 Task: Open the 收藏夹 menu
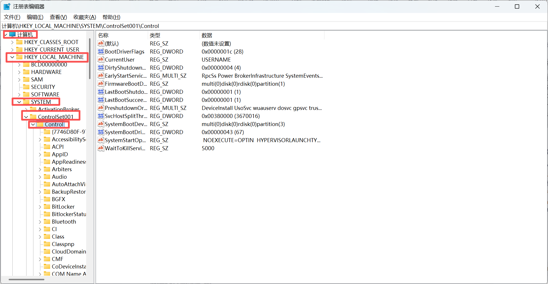[84, 17]
